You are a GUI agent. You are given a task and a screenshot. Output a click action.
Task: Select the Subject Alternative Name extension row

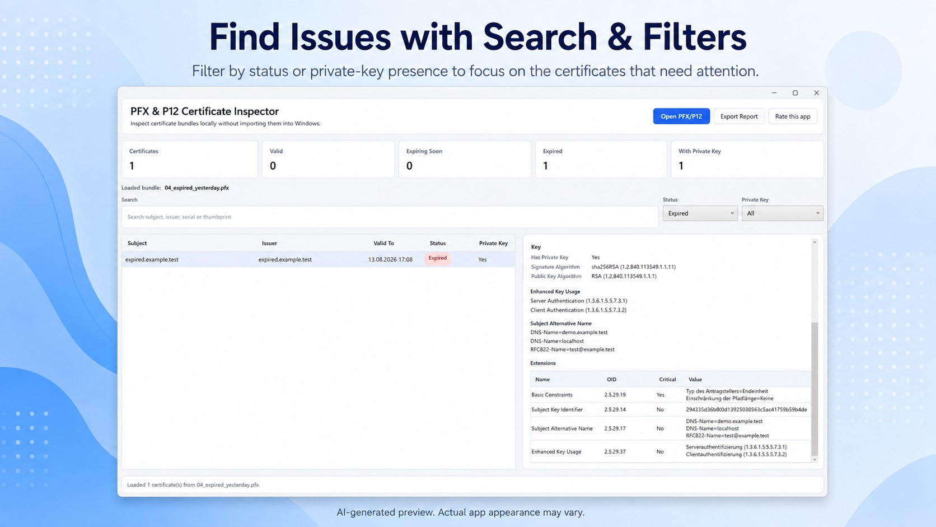click(x=670, y=428)
